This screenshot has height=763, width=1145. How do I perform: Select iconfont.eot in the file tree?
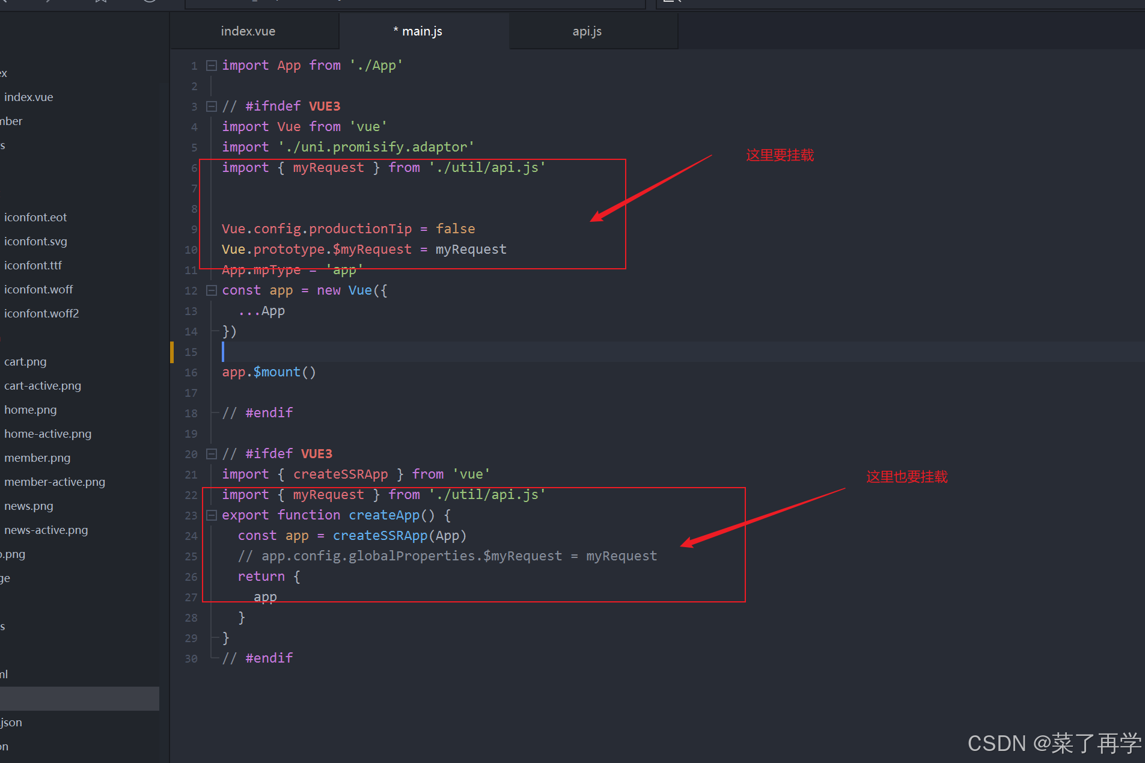(x=35, y=217)
